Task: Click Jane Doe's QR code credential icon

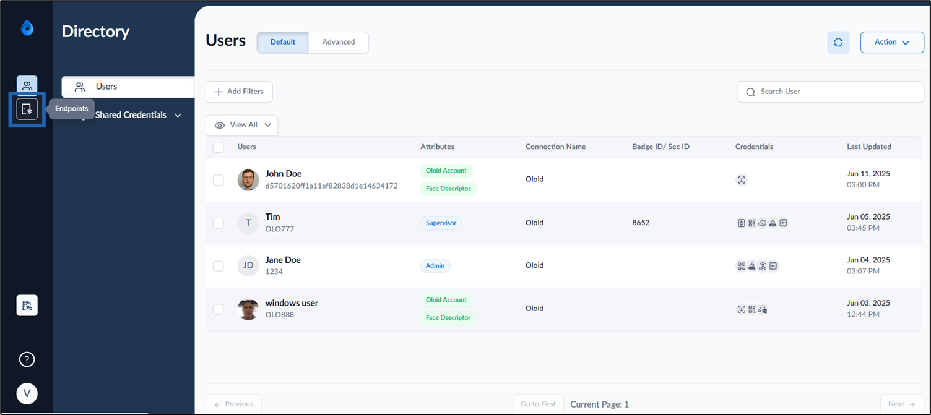Action: pos(741,266)
